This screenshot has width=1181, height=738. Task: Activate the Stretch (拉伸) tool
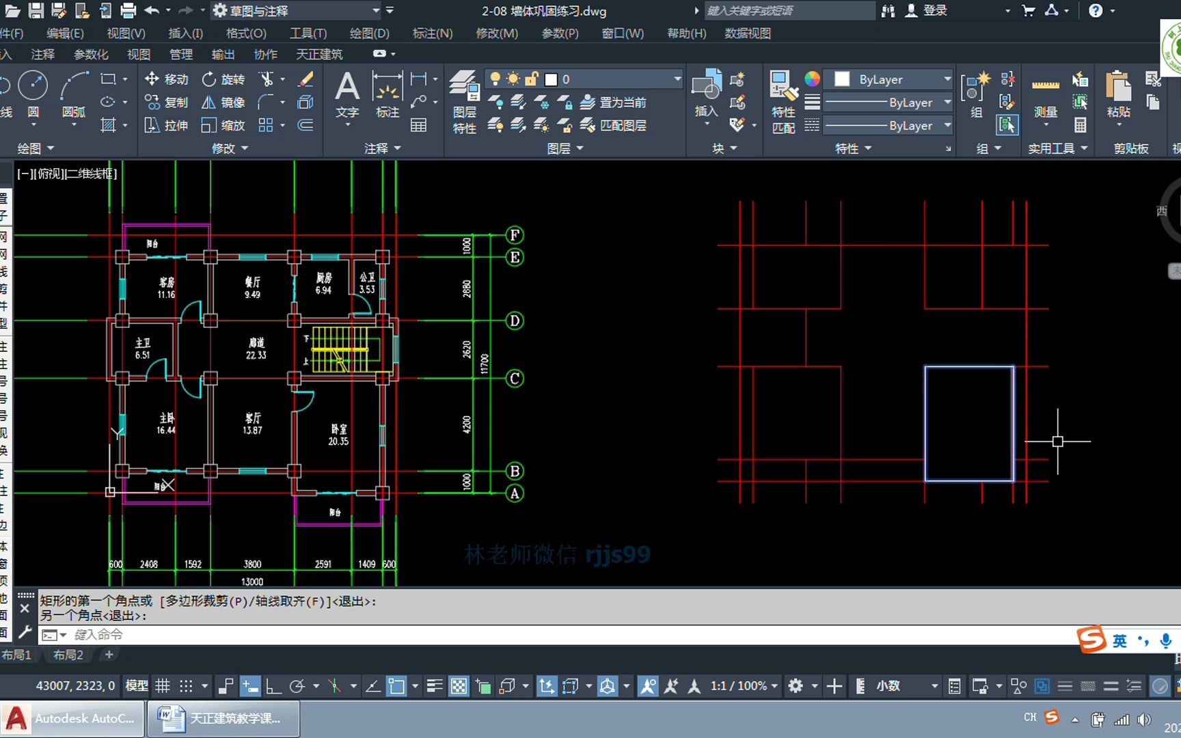167,126
